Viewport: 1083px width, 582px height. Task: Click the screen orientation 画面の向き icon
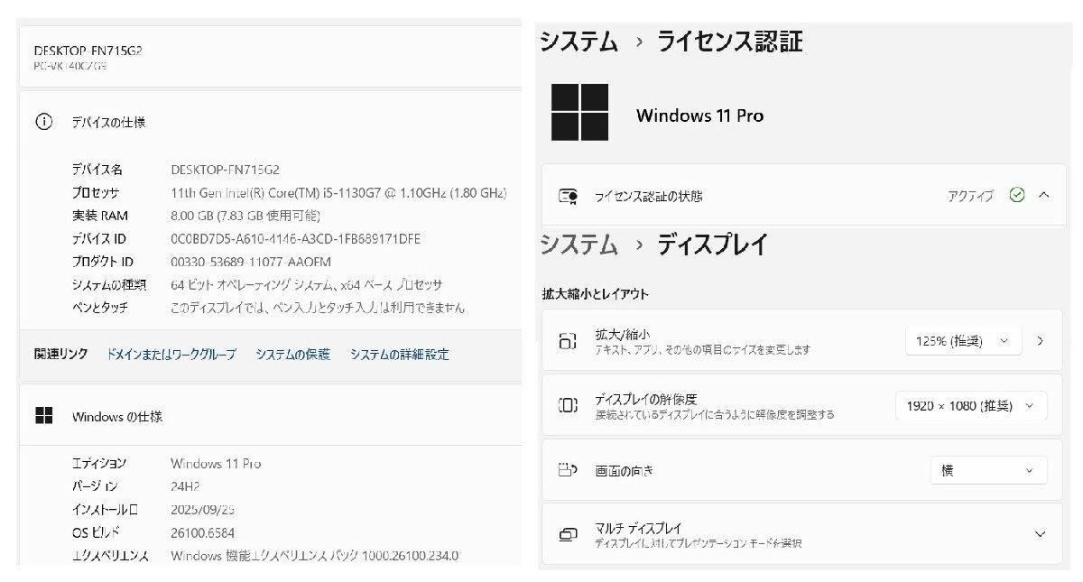click(x=568, y=470)
